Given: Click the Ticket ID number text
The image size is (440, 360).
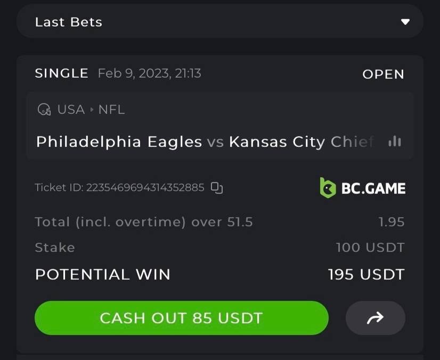Looking at the screenshot, I should click(145, 188).
